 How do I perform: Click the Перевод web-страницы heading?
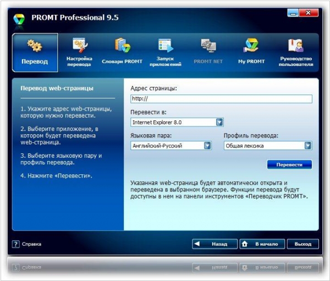coord(57,88)
